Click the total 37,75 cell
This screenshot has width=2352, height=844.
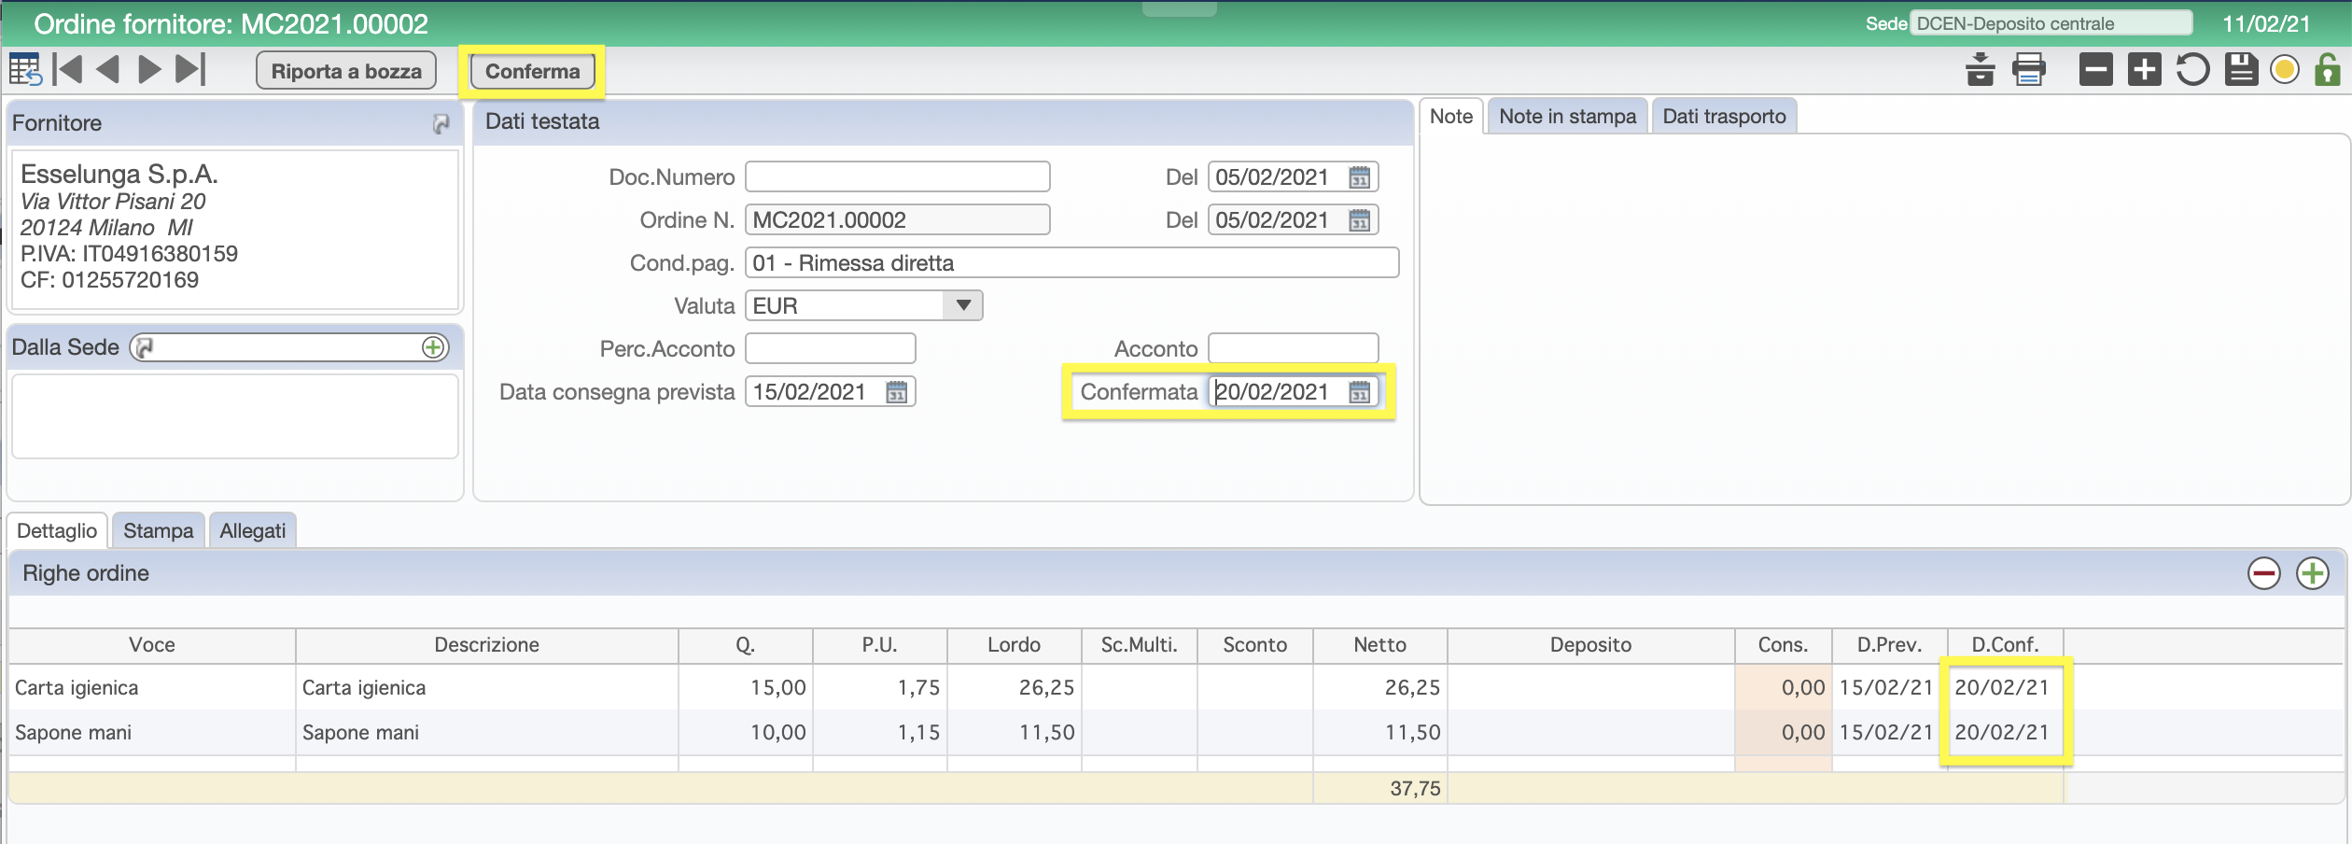[x=1380, y=788]
